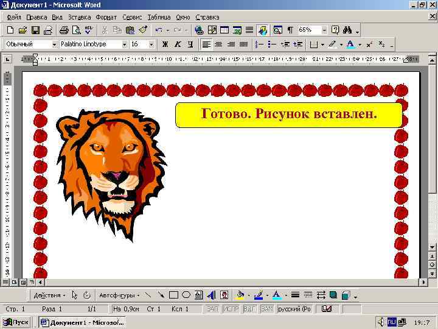This screenshot has height=329, width=438.
Task: Insert a Text Box
Action: [x=198, y=295]
